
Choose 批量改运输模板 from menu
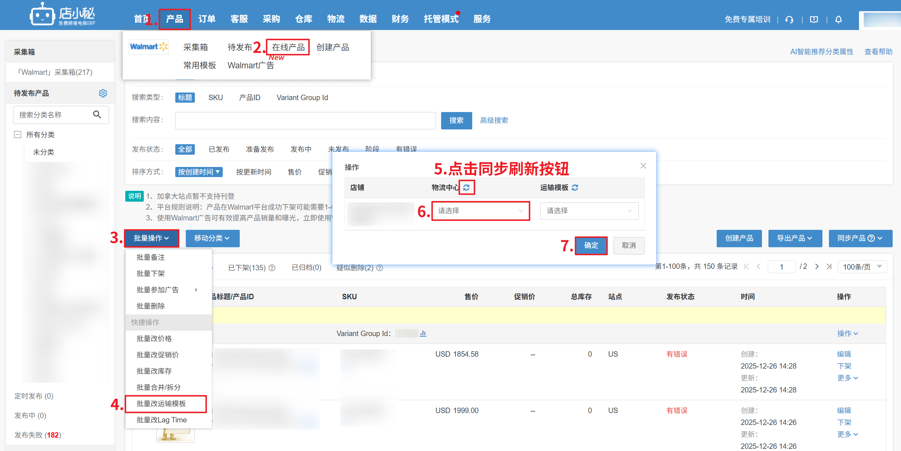pyautogui.click(x=161, y=404)
